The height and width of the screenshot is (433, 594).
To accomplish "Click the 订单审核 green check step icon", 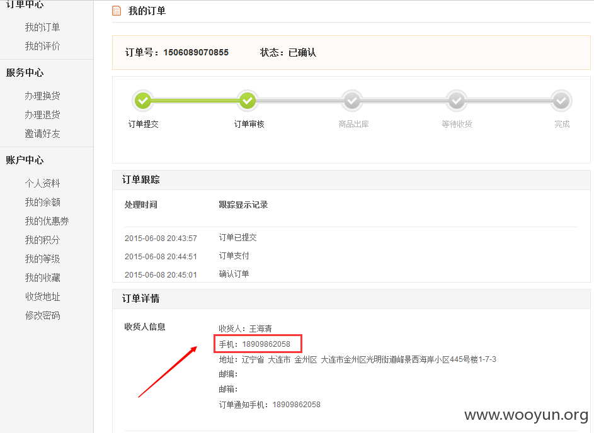I will [248, 100].
